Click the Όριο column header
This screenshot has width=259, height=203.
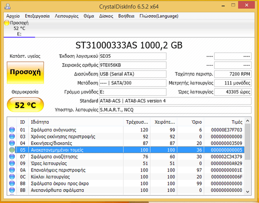(x=191, y=122)
